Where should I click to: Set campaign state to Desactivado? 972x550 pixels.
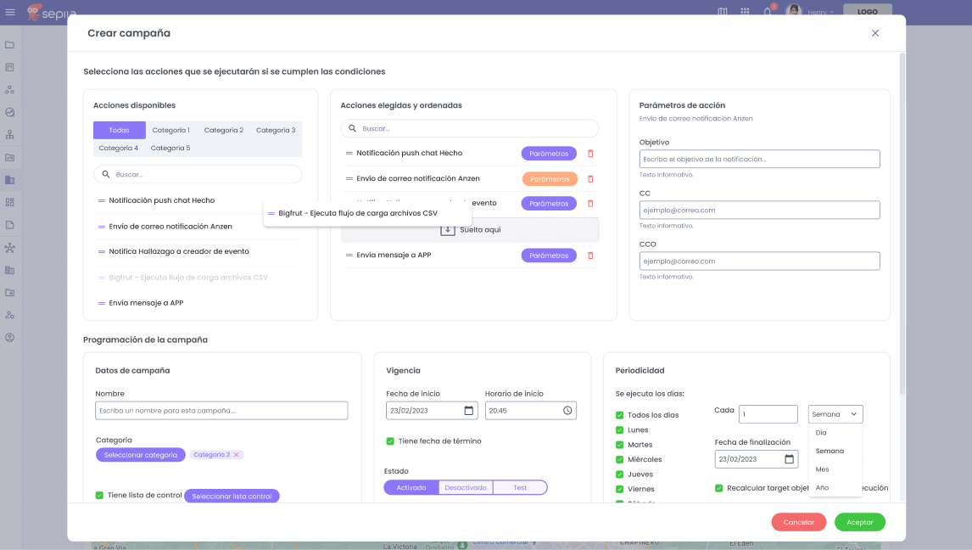[x=466, y=487]
